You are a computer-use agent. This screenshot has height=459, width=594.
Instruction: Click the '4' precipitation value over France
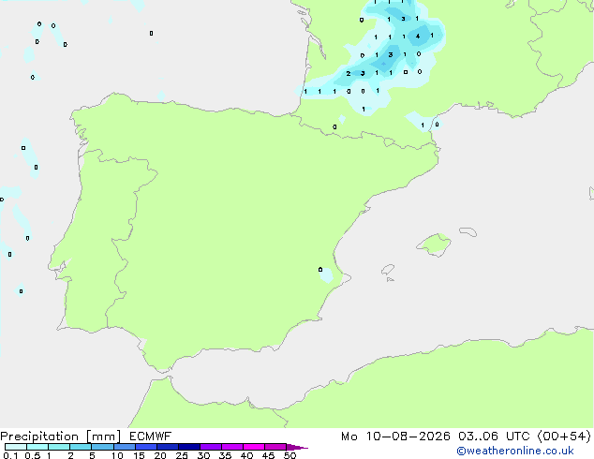click(x=418, y=37)
